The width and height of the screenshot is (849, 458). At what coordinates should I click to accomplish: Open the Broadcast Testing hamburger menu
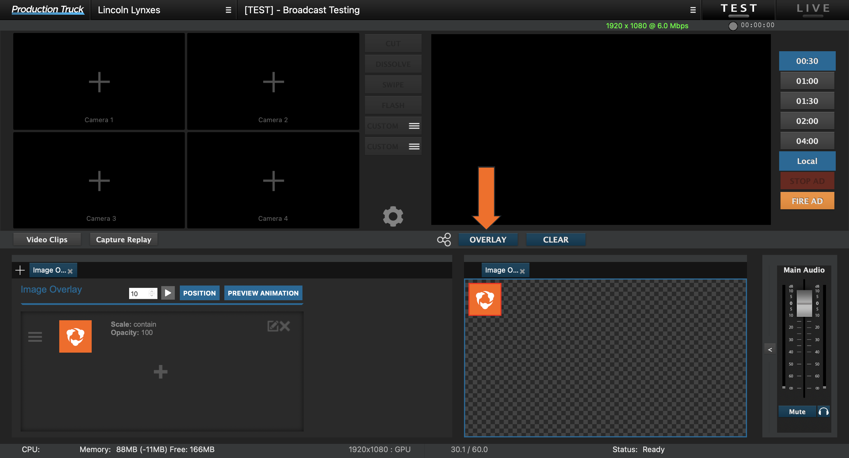[x=693, y=10]
